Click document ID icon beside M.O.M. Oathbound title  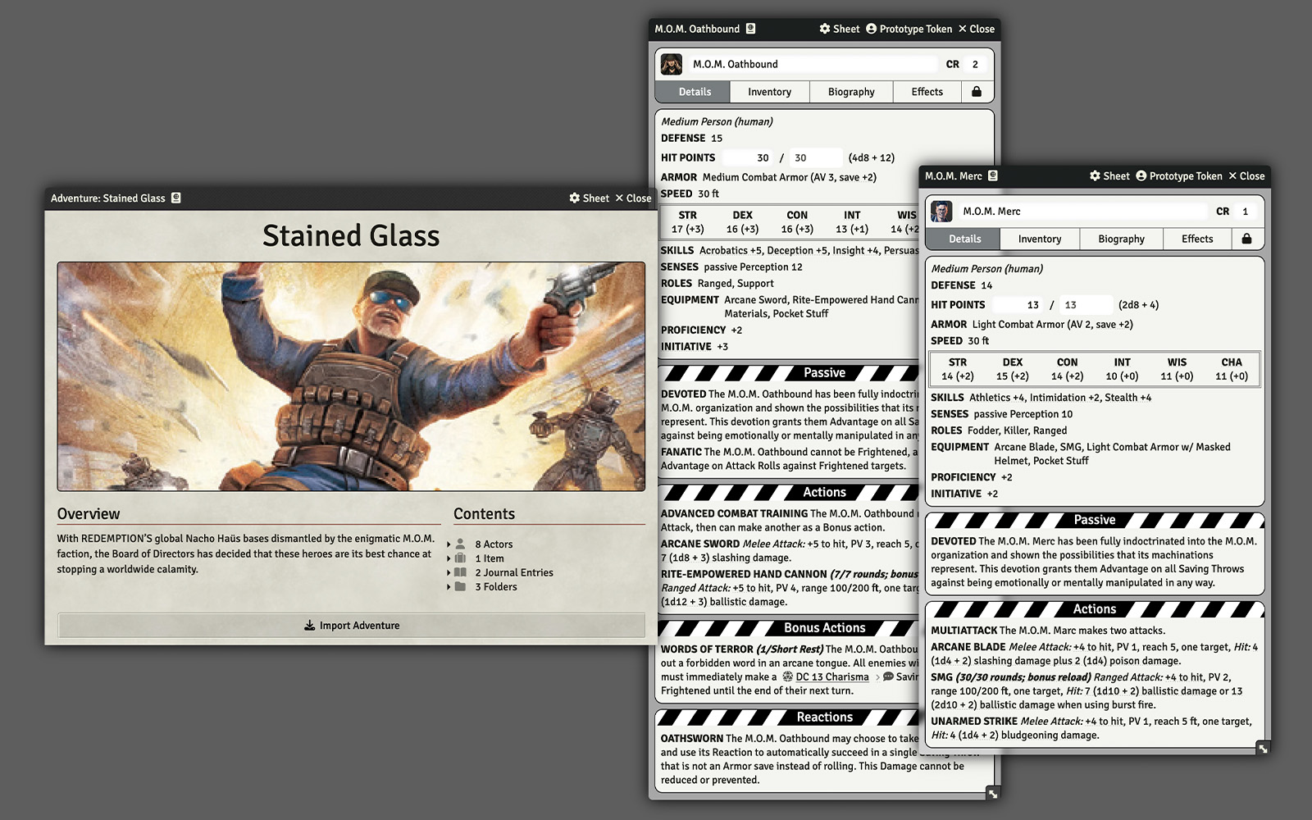tap(750, 29)
